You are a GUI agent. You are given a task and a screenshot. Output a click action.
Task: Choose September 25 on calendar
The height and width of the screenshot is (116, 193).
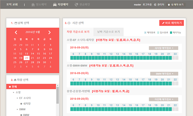click(x=15, y=62)
